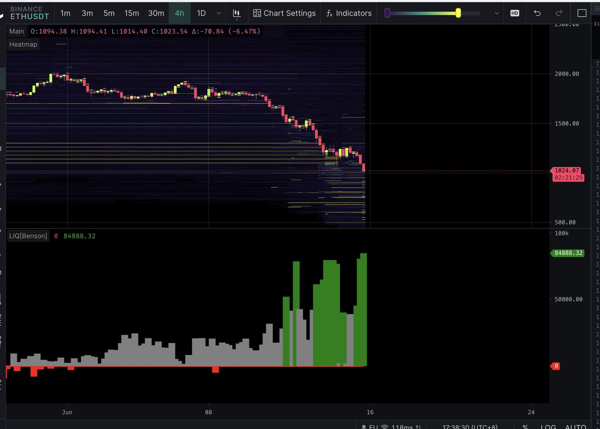This screenshot has width=600, height=429.
Task: Switch to 5m timeframe
Action: click(x=109, y=13)
